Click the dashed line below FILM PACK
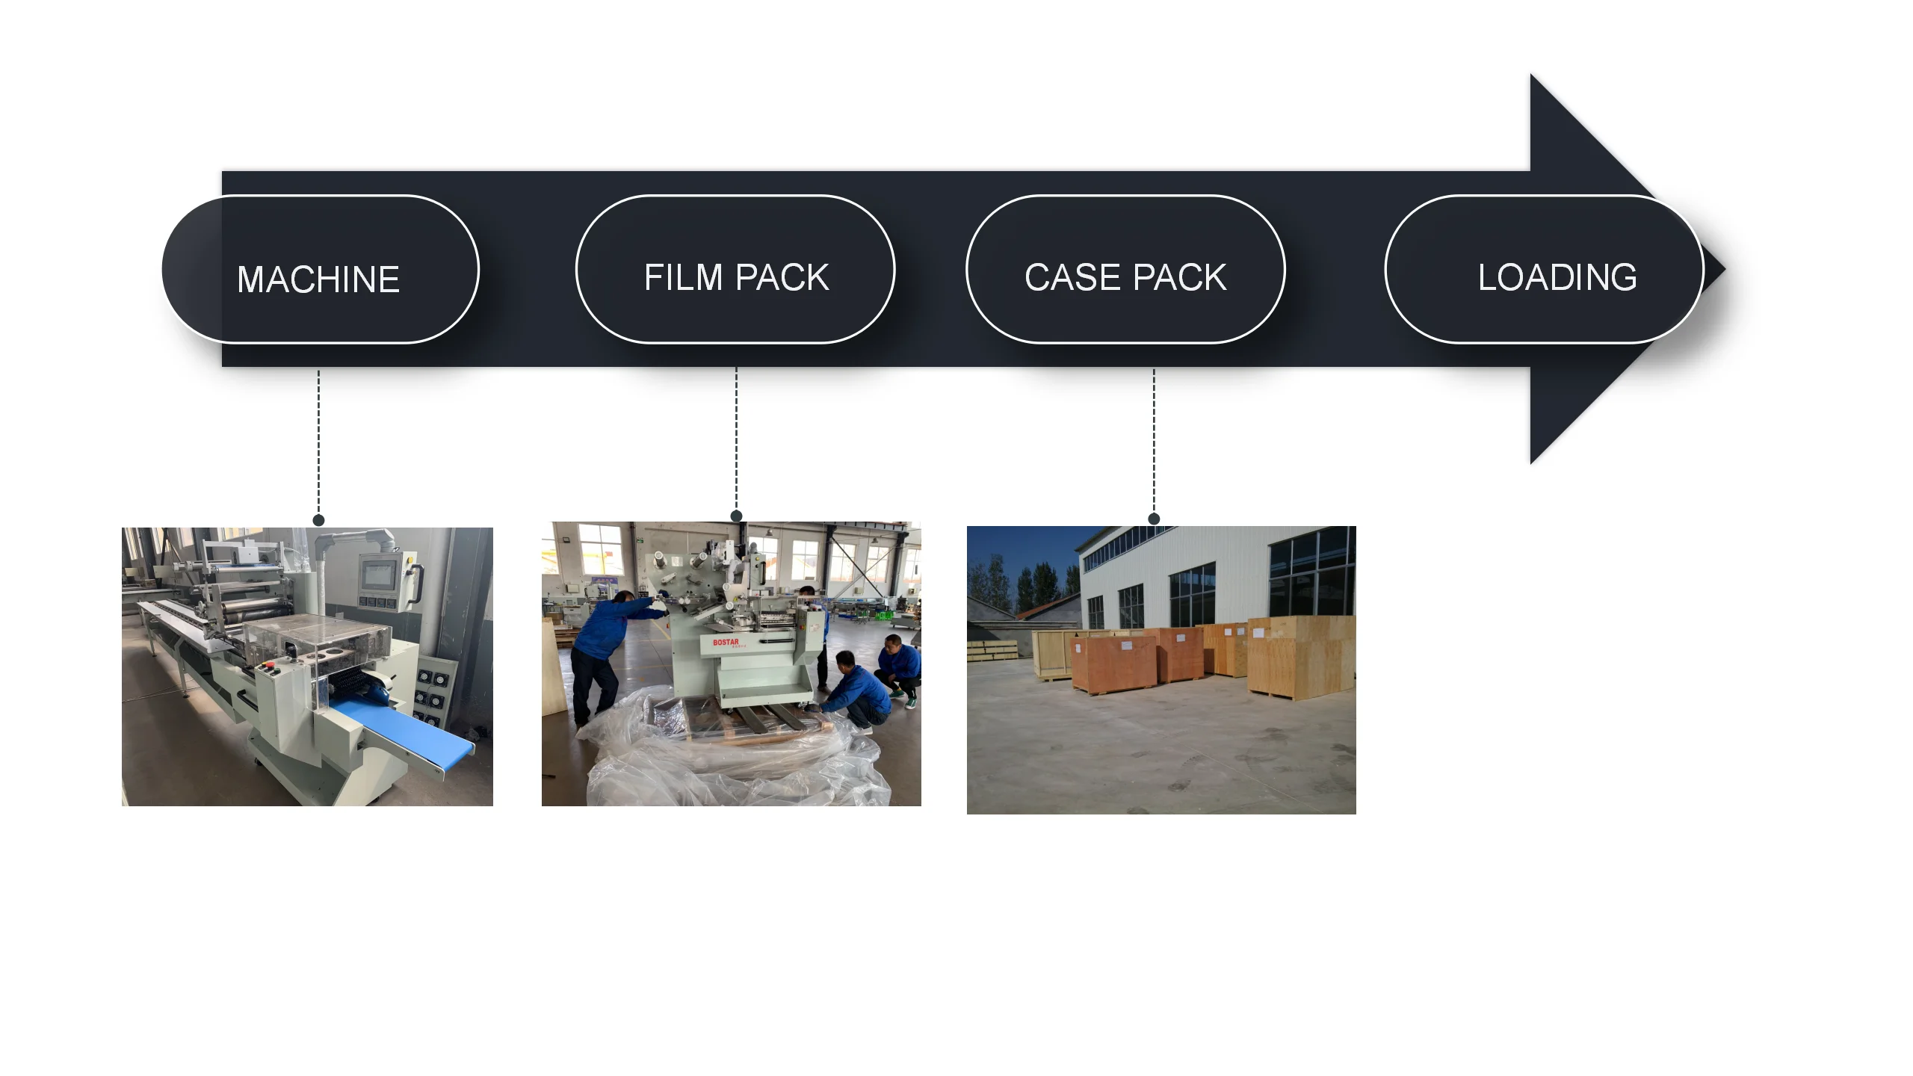1913x1076 pixels. coord(736,438)
